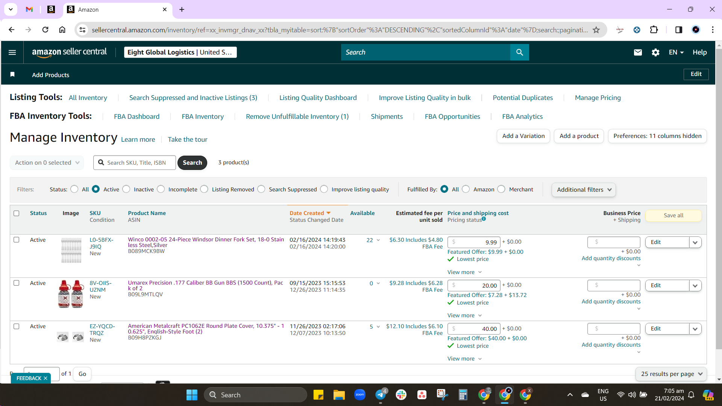Tick the checkbox for the Winco fork set row

coord(17,240)
